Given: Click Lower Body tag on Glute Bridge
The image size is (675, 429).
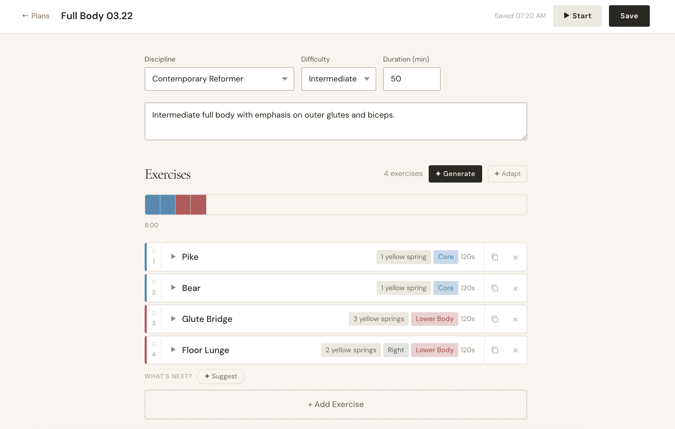Looking at the screenshot, I should [x=434, y=319].
